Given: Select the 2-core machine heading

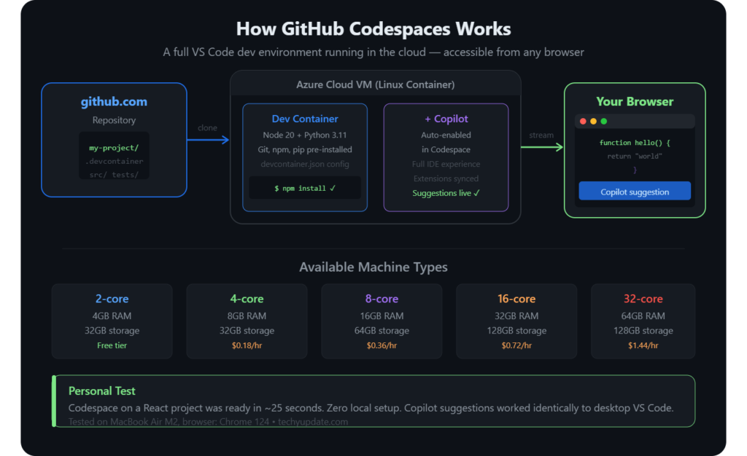Looking at the screenshot, I should click(112, 299).
